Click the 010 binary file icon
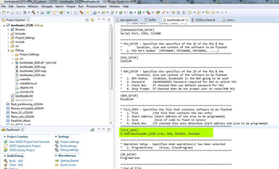This screenshot has height=169, width=279. pyautogui.click(x=42, y=13)
